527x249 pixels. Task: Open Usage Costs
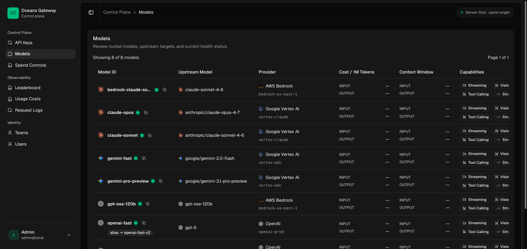[x=40, y=99]
